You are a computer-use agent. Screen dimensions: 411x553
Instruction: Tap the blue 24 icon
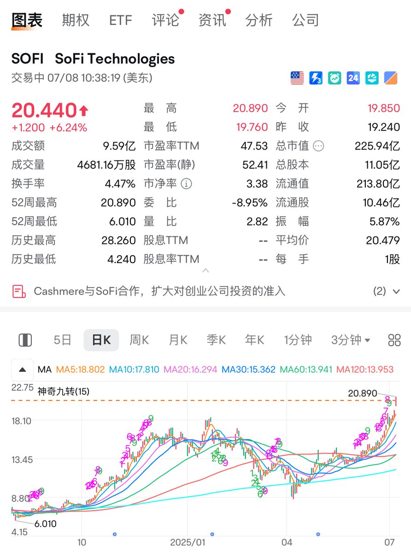click(353, 78)
